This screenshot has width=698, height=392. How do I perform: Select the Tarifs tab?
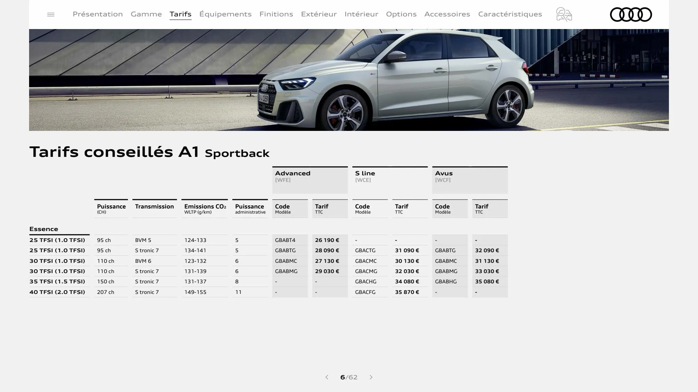[180, 14]
